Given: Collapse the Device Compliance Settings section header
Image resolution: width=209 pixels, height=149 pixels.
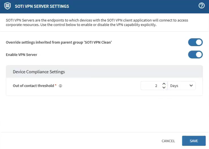Looking at the screenshot, I should pos(104,72).
